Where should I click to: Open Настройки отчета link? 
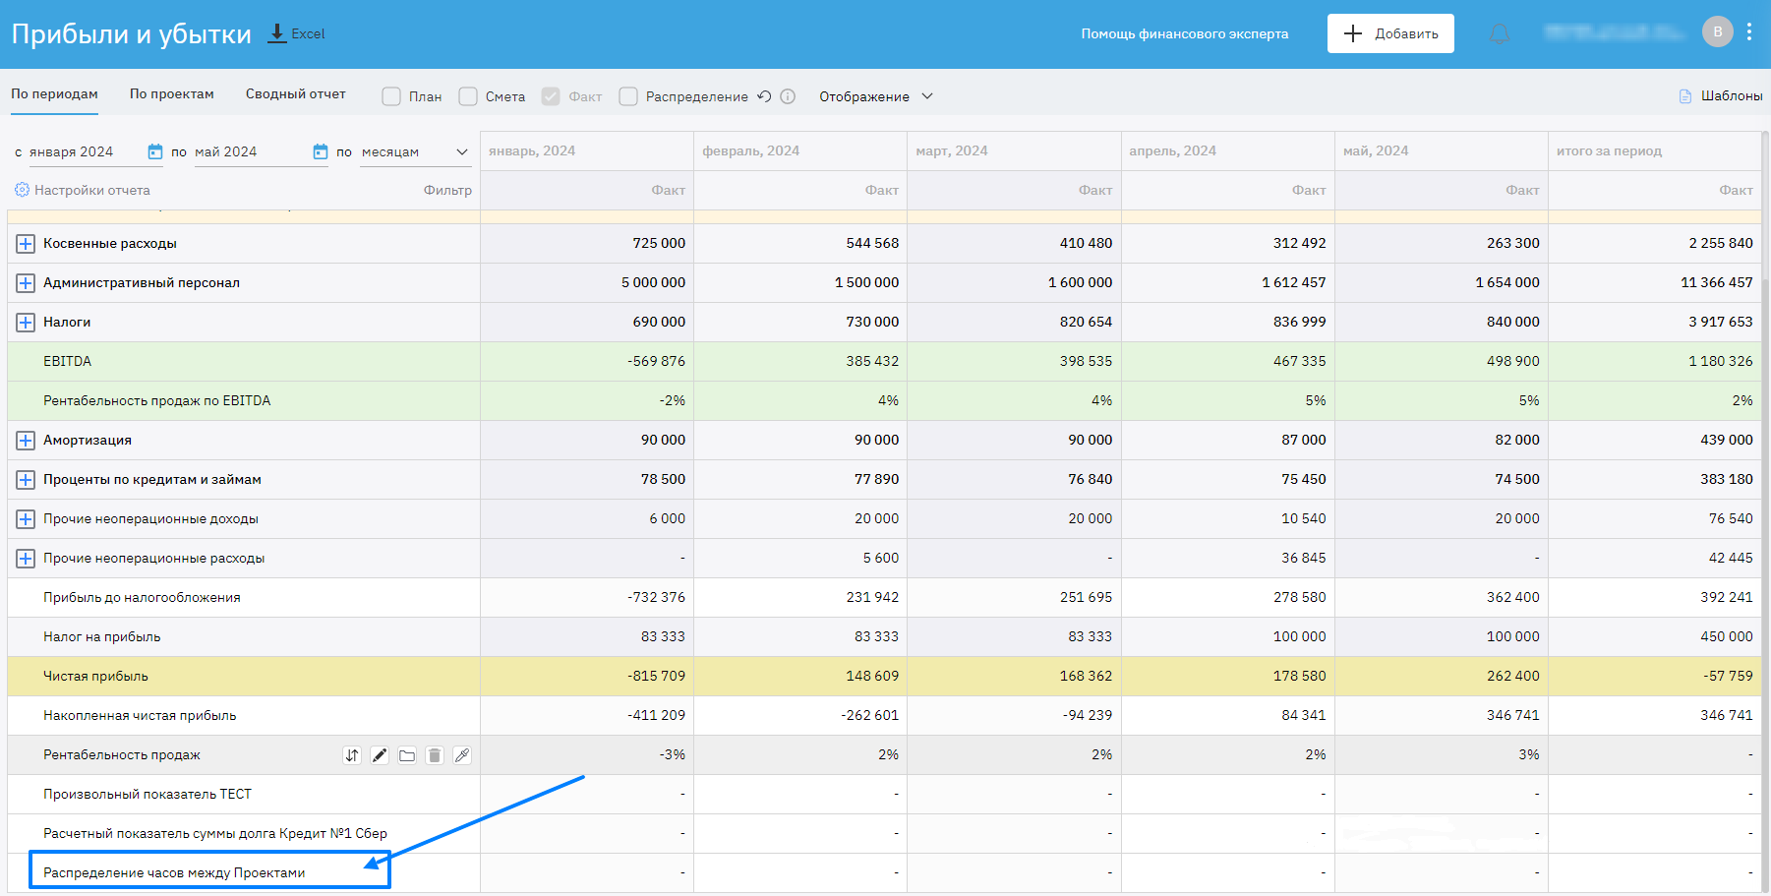pos(91,190)
